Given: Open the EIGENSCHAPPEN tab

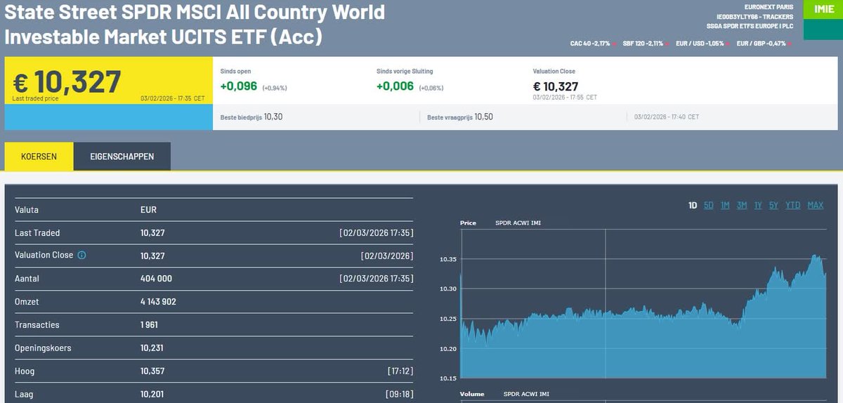Looking at the screenshot, I should pyautogui.click(x=122, y=157).
